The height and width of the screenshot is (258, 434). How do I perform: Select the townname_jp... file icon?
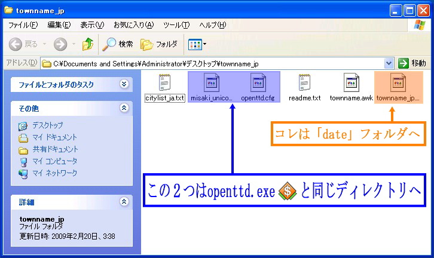tap(398, 82)
